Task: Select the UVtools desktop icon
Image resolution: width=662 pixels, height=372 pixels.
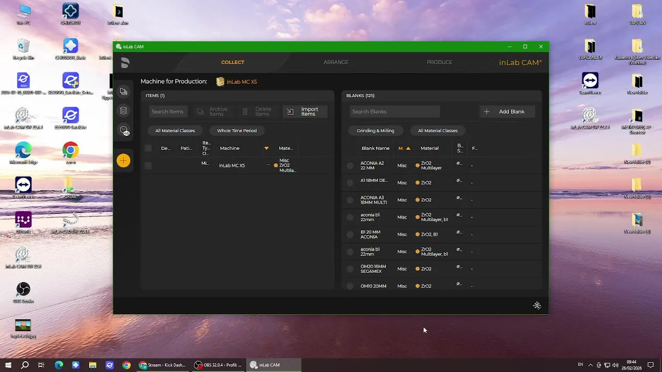Action: [x=23, y=222]
